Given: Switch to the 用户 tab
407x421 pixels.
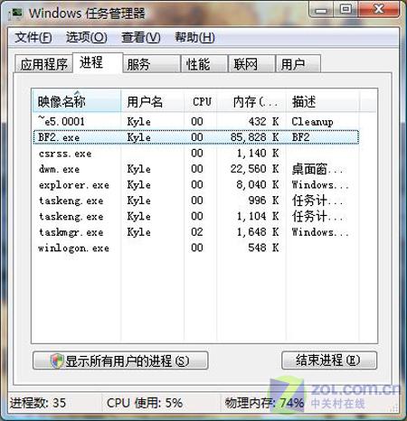Looking at the screenshot, I should tap(298, 64).
